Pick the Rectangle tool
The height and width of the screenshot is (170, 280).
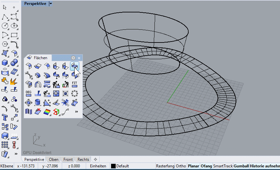14,35
